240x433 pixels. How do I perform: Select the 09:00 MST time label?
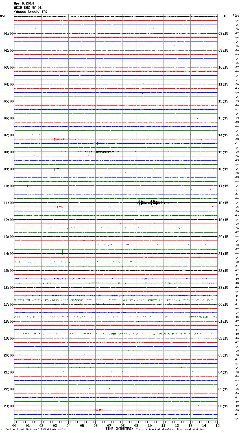(x=9, y=169)
